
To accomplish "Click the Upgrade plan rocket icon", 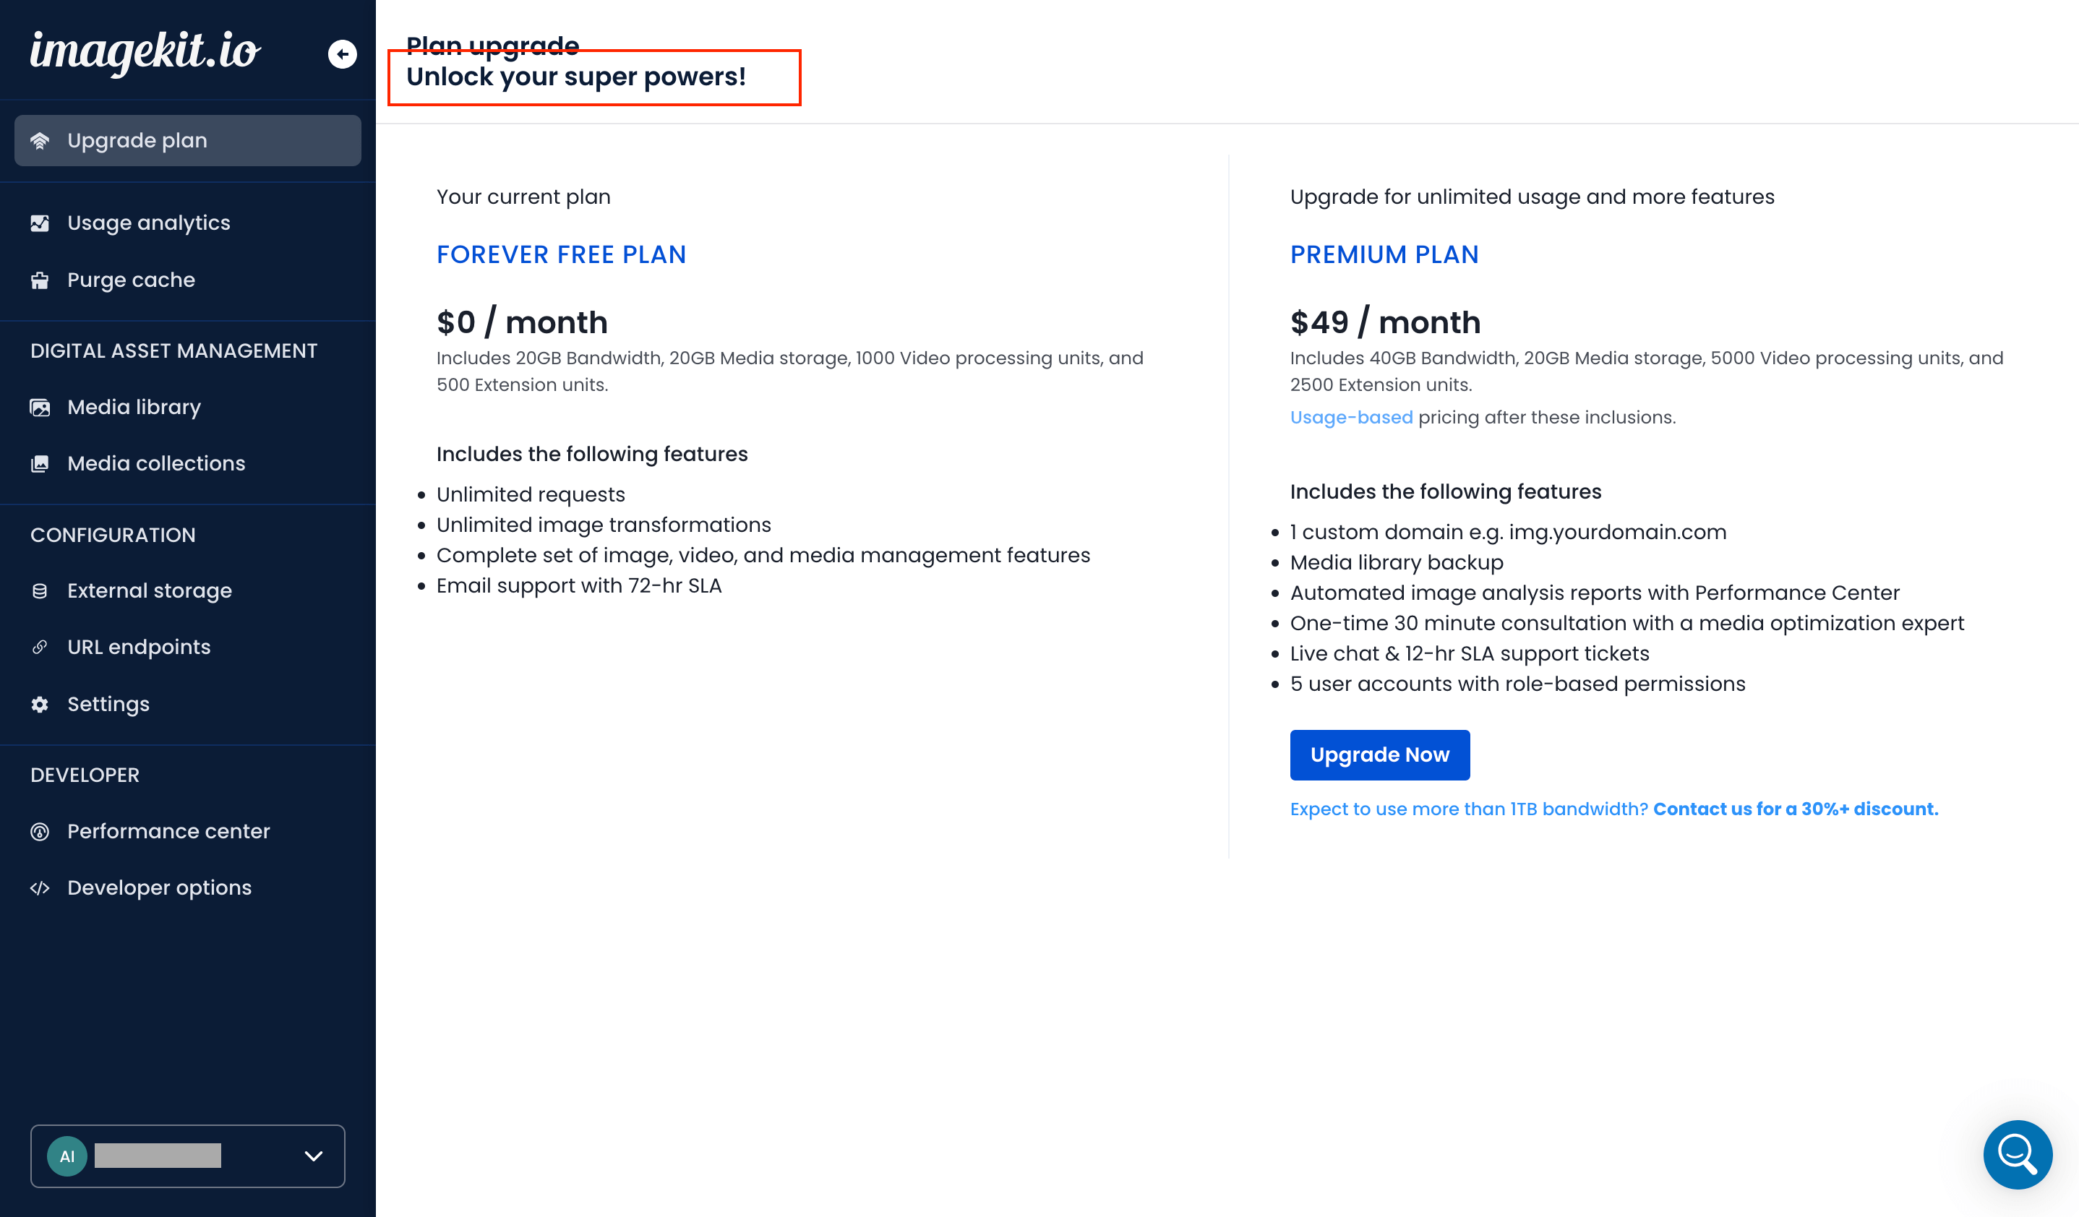I will click(40, 141).
